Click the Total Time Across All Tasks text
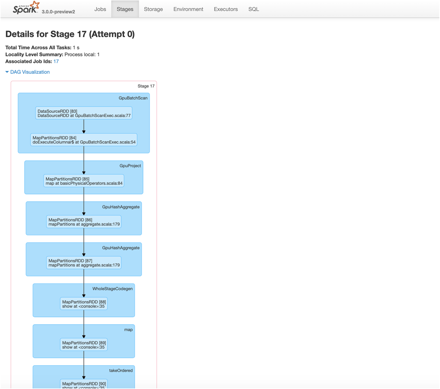Image resolution: width=440 pixels, height=389 pixels. coord(42,47)
